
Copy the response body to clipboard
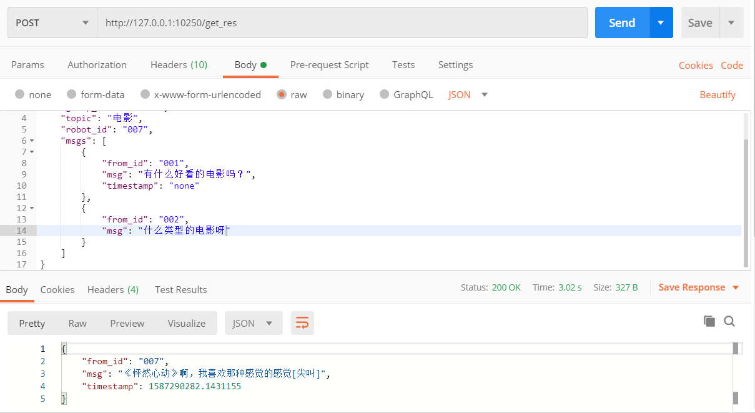click(709, 321)
